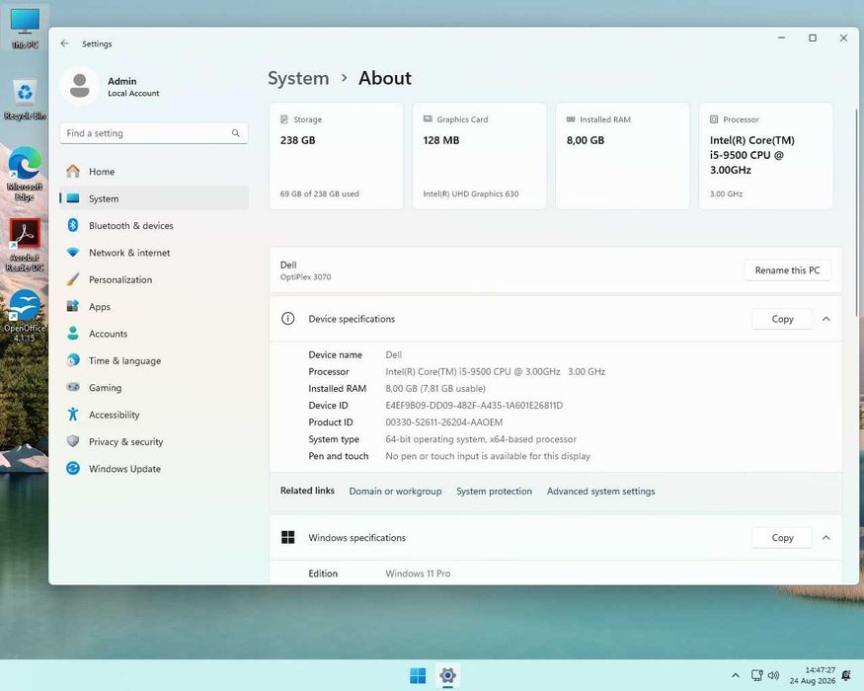Open the Start menu on taskbar
Image resolution: width=864 pixels, height=691 pixels.
[x=418, y=675]
